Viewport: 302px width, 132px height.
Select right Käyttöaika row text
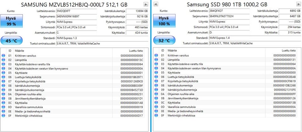[174, 102]
